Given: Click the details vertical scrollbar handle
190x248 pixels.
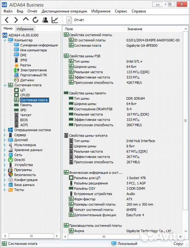Looking at the screenshot, I should (x=185, y=120).
